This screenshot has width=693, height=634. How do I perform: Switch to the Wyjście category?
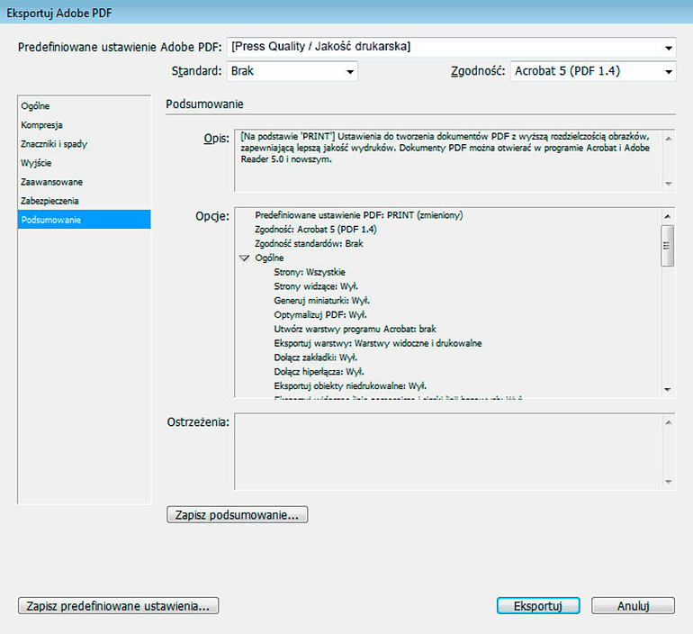click(x=84, y=163)
